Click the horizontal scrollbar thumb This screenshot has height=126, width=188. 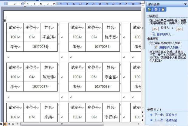(62, 124)
